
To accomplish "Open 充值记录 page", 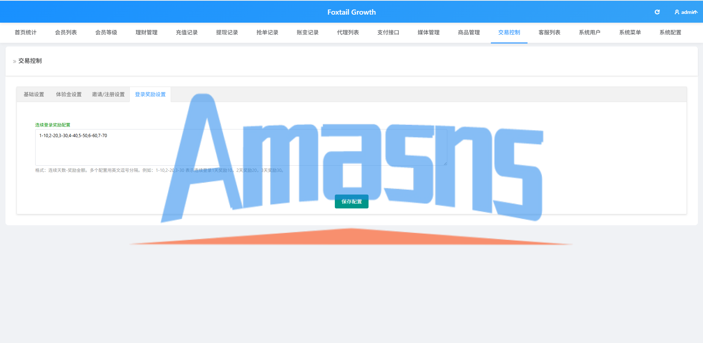I will click(187, 33).
